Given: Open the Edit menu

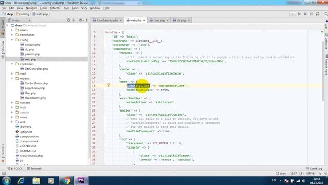Looking at the screenshot, I should pos(11,8).
